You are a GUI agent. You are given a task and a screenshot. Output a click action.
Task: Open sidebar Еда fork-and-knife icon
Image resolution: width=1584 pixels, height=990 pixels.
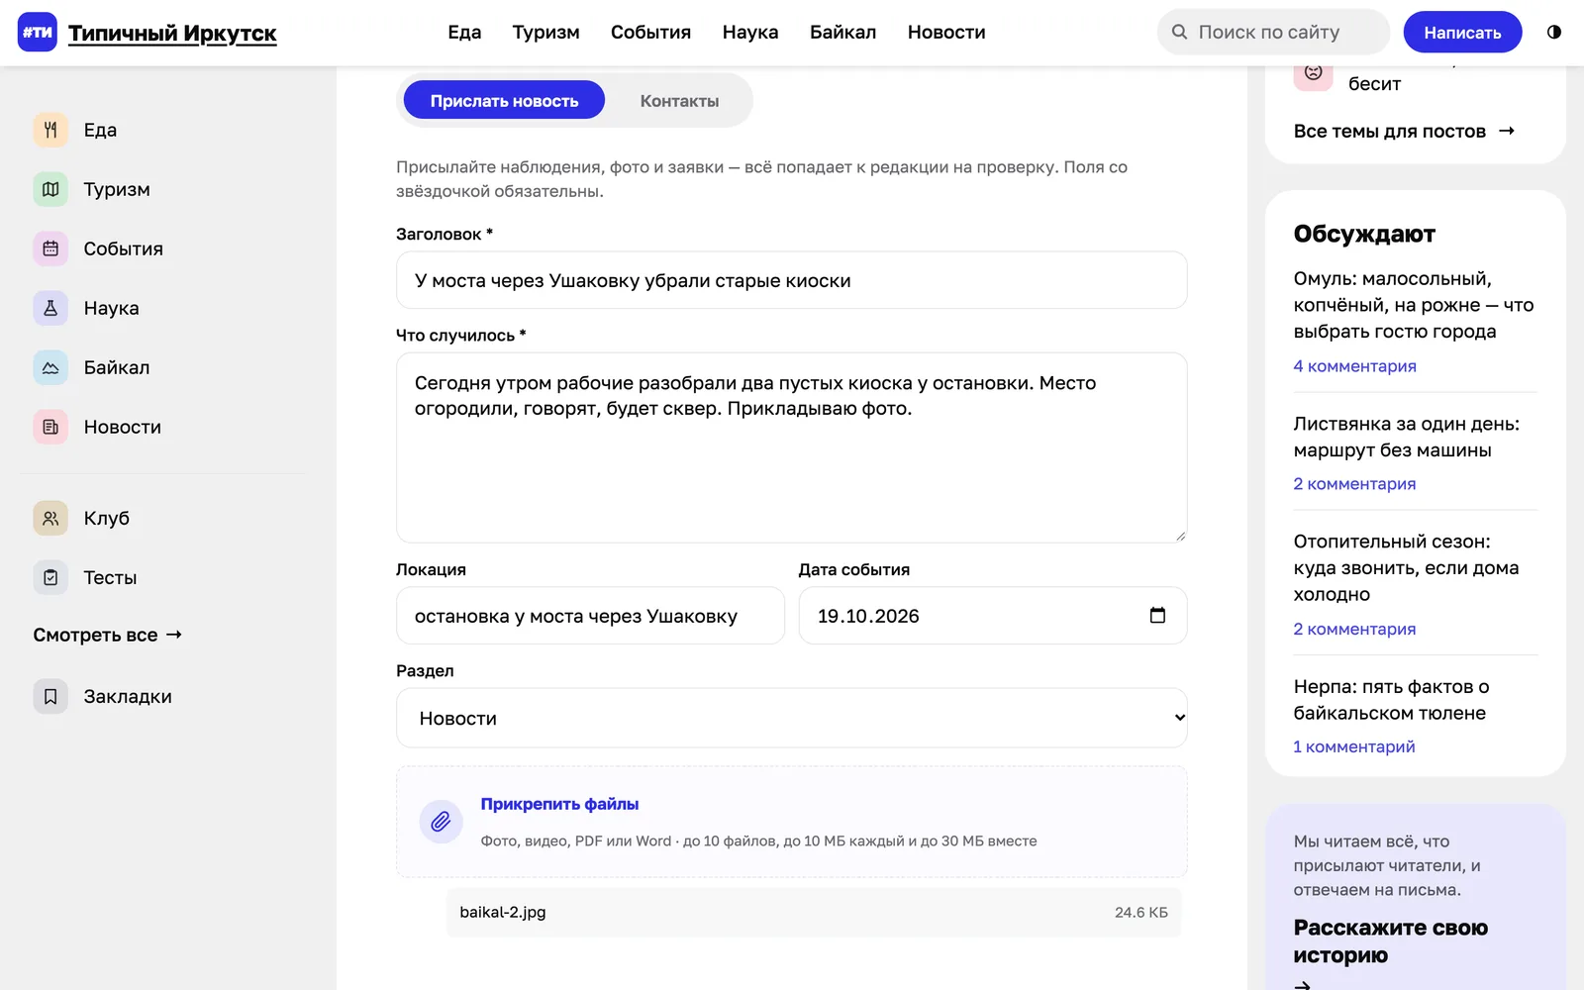tap(50, 130)
